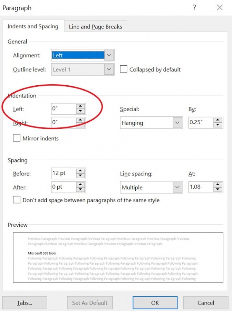This screenshot has height=311, width=232.
Task: Open the Line spacing dropdown
Action: point(178,187)
